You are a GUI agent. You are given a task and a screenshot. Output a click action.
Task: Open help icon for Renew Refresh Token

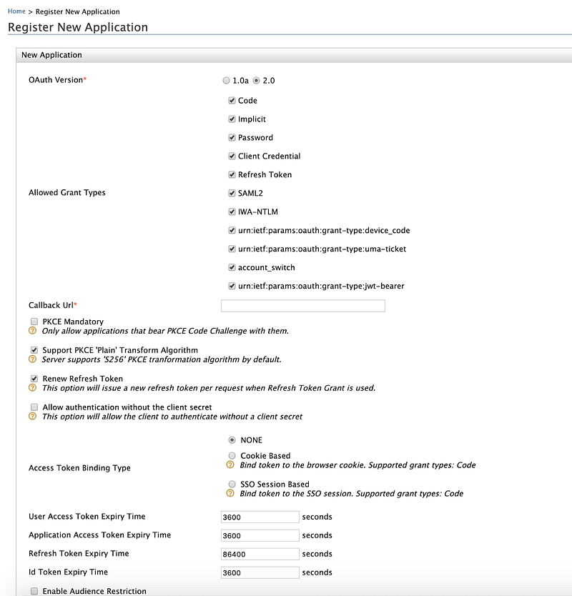point(33,388)
